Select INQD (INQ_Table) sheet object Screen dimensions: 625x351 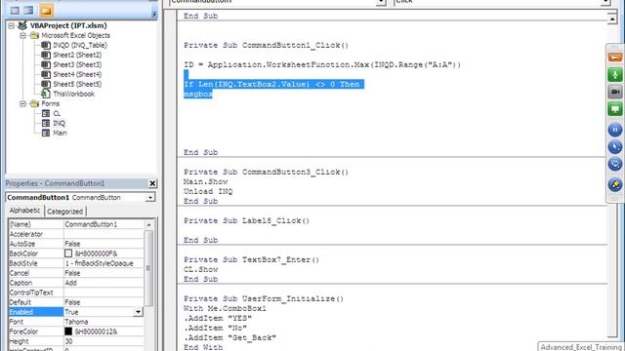click(80, 45)
